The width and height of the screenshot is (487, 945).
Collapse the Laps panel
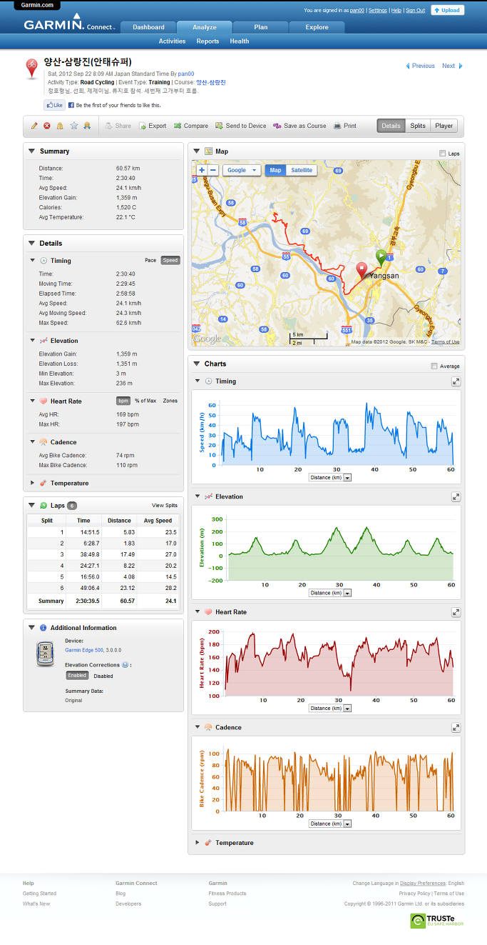[x=31, y=505]
